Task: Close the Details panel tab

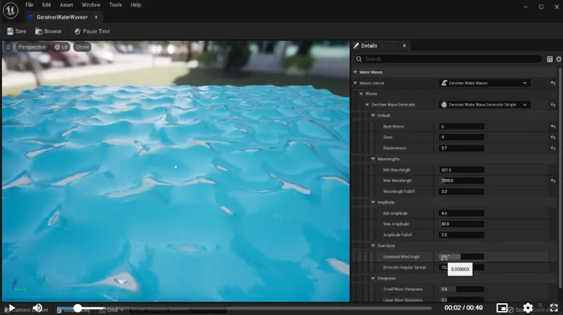Action: pyautogui.click(x=404, y=45)
